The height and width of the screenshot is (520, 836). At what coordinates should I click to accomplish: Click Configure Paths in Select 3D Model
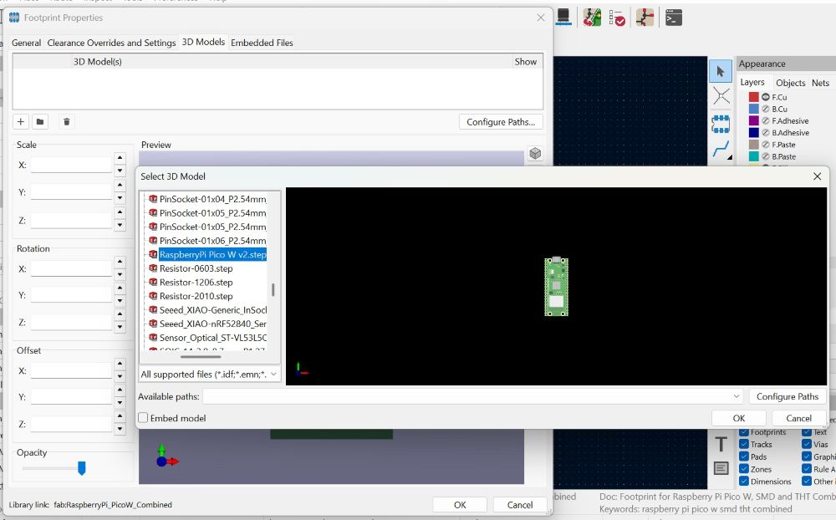[787, 396]
